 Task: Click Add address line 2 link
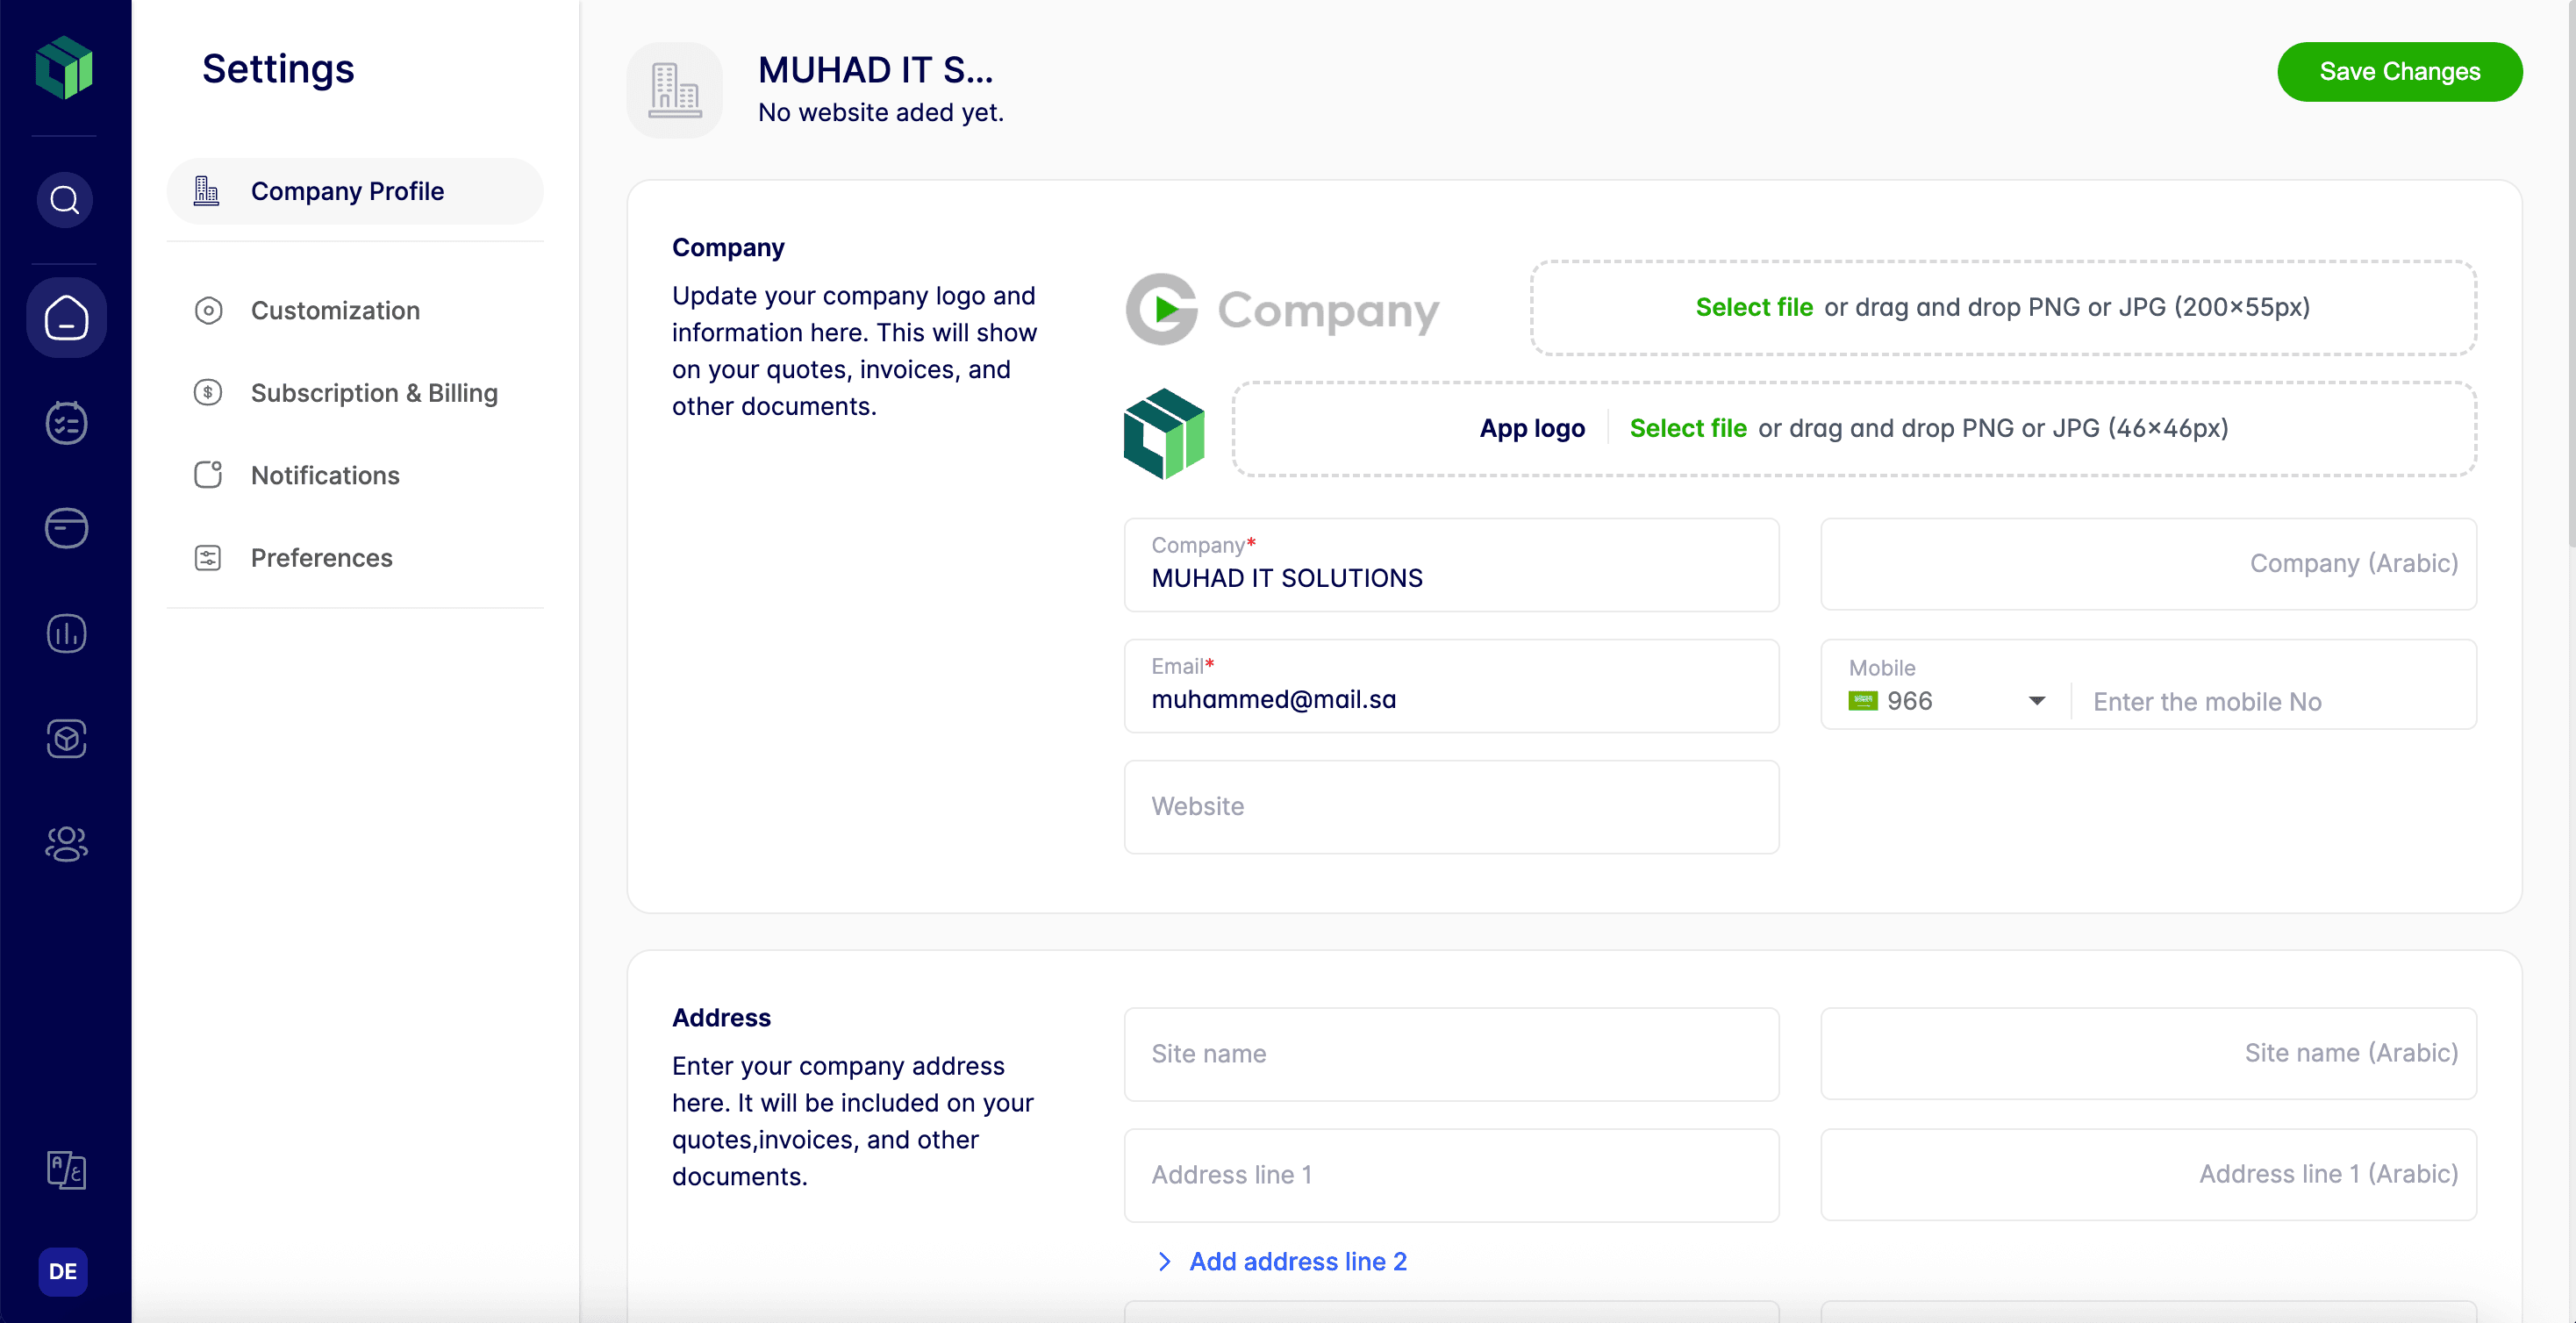(1298, 1262)
